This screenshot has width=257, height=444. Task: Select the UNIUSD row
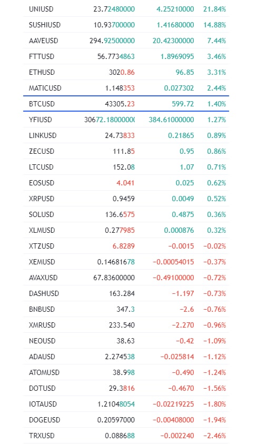(126, 9)
